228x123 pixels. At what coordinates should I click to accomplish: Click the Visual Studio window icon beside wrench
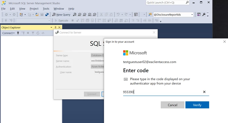(x=199, y=14)
